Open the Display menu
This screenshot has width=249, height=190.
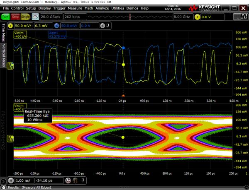45,8
